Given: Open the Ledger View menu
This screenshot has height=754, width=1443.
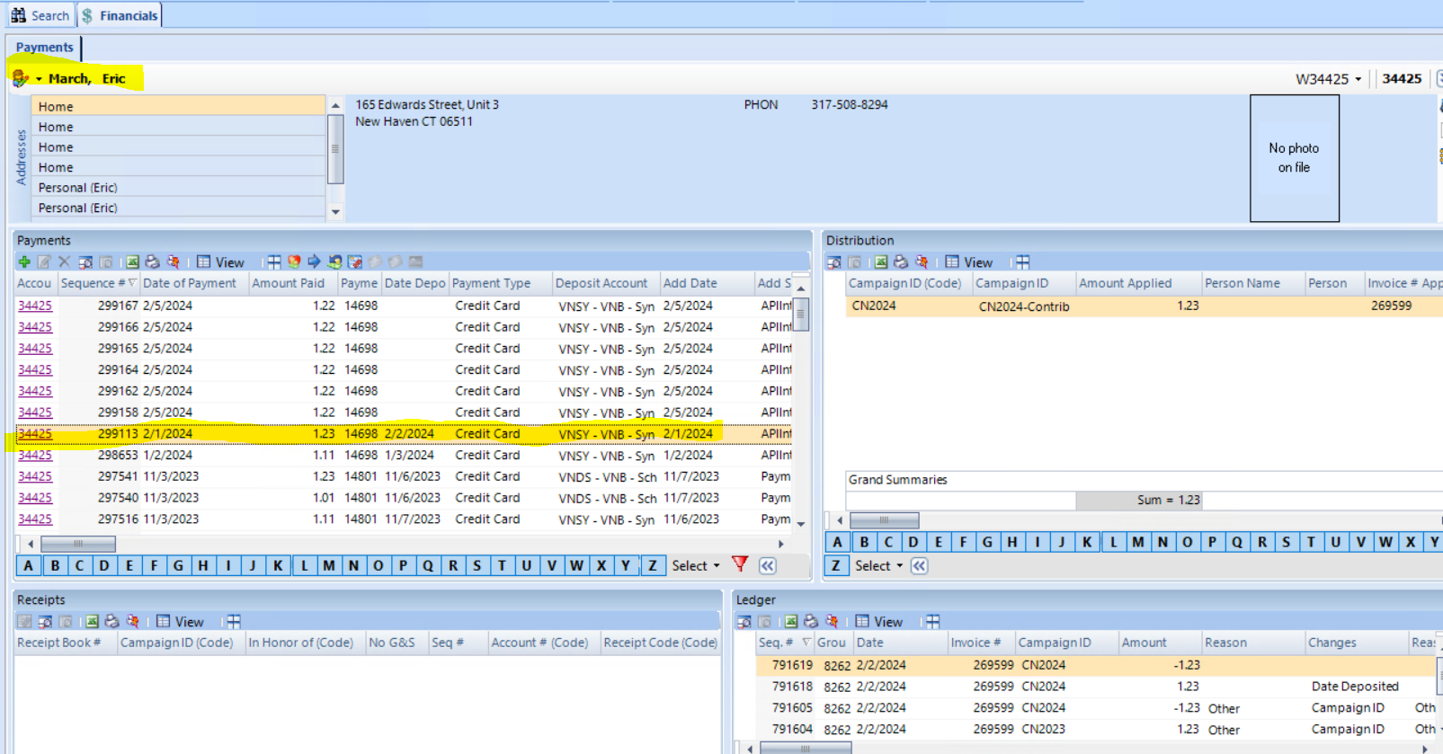Looking at the screenshot, I should tap(879, 621).
